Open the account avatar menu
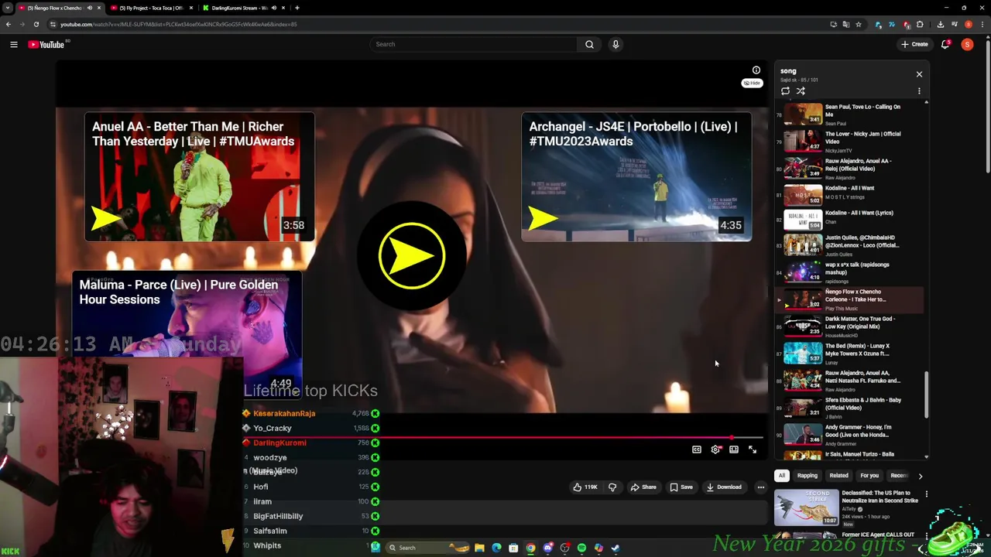Screen dimensions: 991x557 tap(967, 45)
